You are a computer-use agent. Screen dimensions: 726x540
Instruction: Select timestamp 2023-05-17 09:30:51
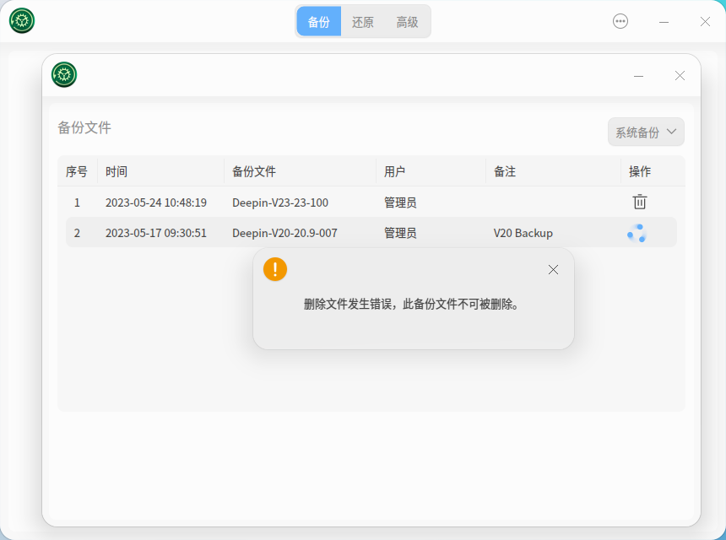[x=156, y=233]
